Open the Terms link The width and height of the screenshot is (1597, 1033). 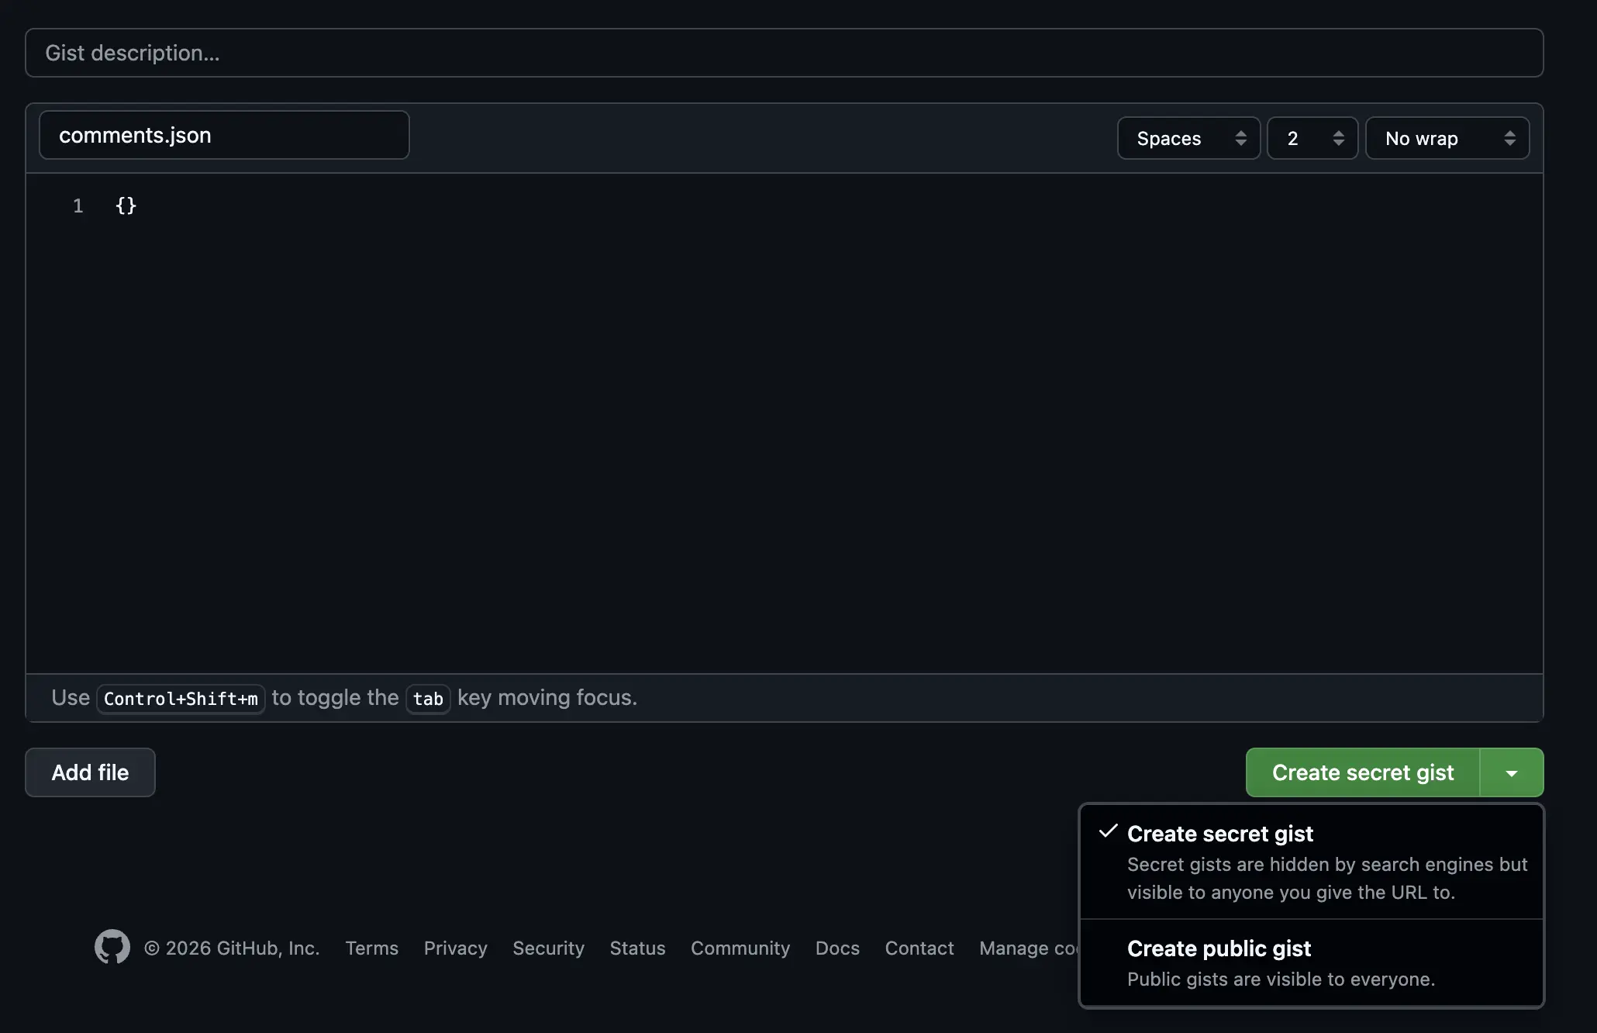tap(371, 948)
